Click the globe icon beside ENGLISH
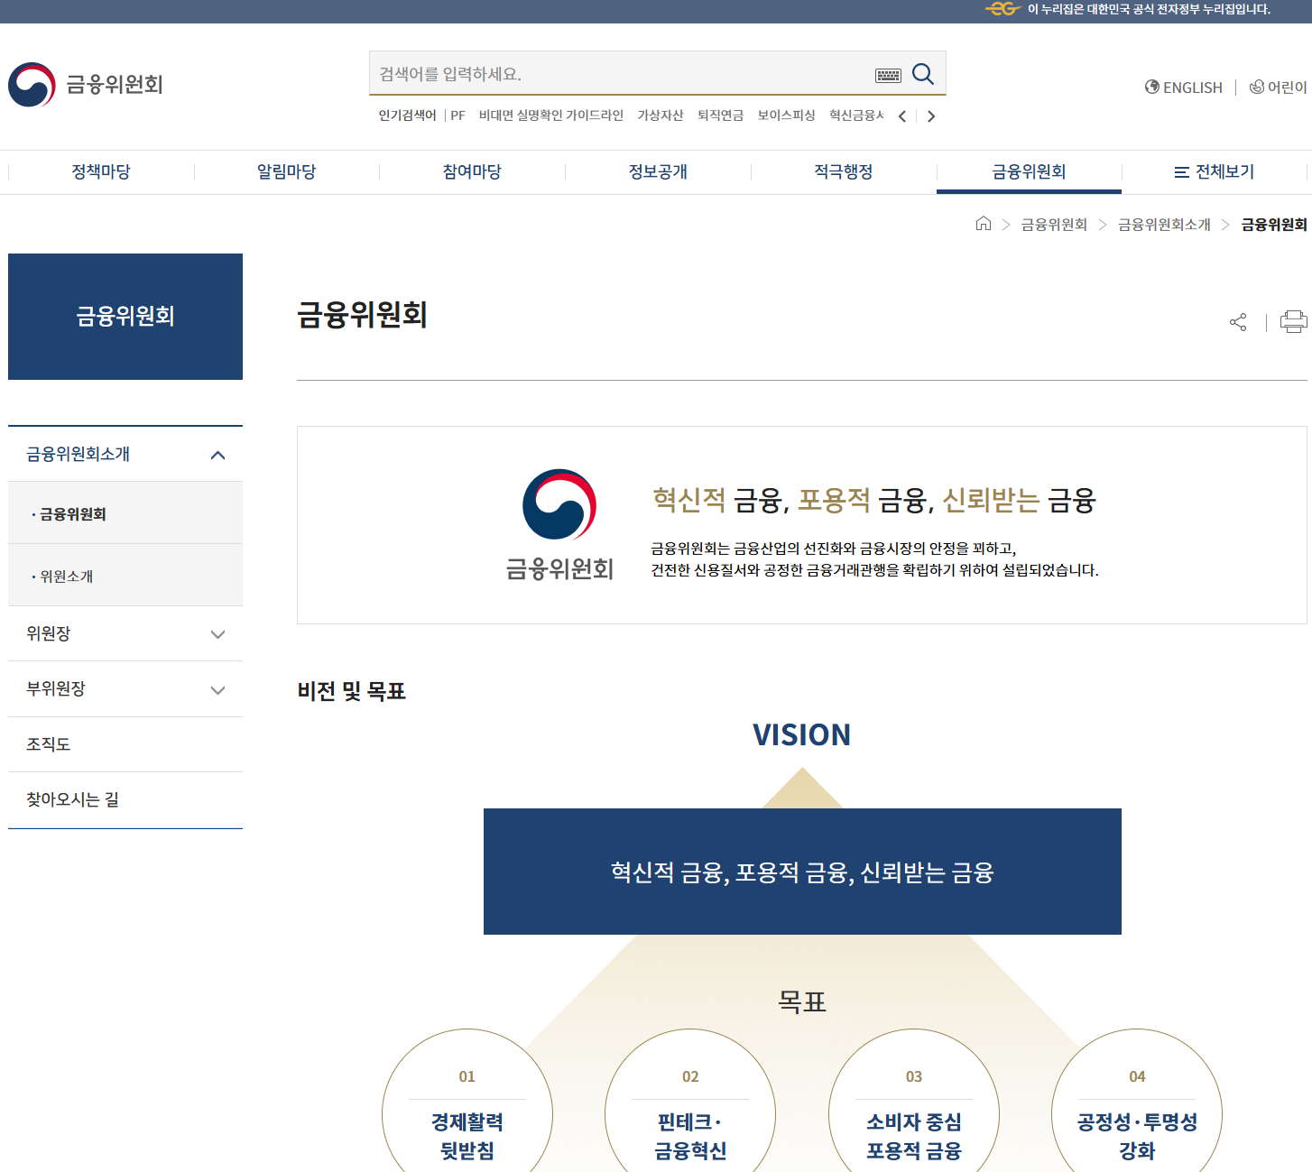1312x1172 pixels. click(1152, 87)
